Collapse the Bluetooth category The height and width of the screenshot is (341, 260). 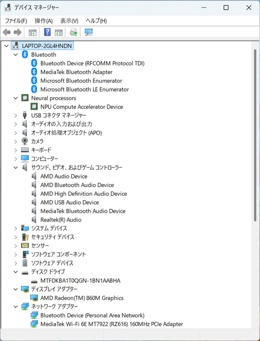16,55
